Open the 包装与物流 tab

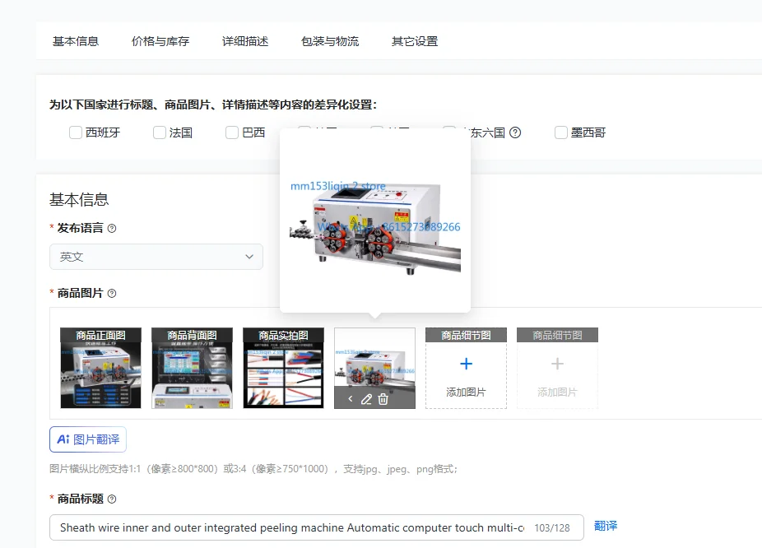[x=330, y=41]
